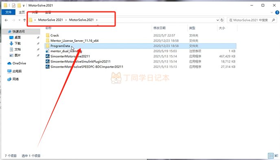Open the 共享 ribbon tab
280x160 pixels.
point(35,12)
